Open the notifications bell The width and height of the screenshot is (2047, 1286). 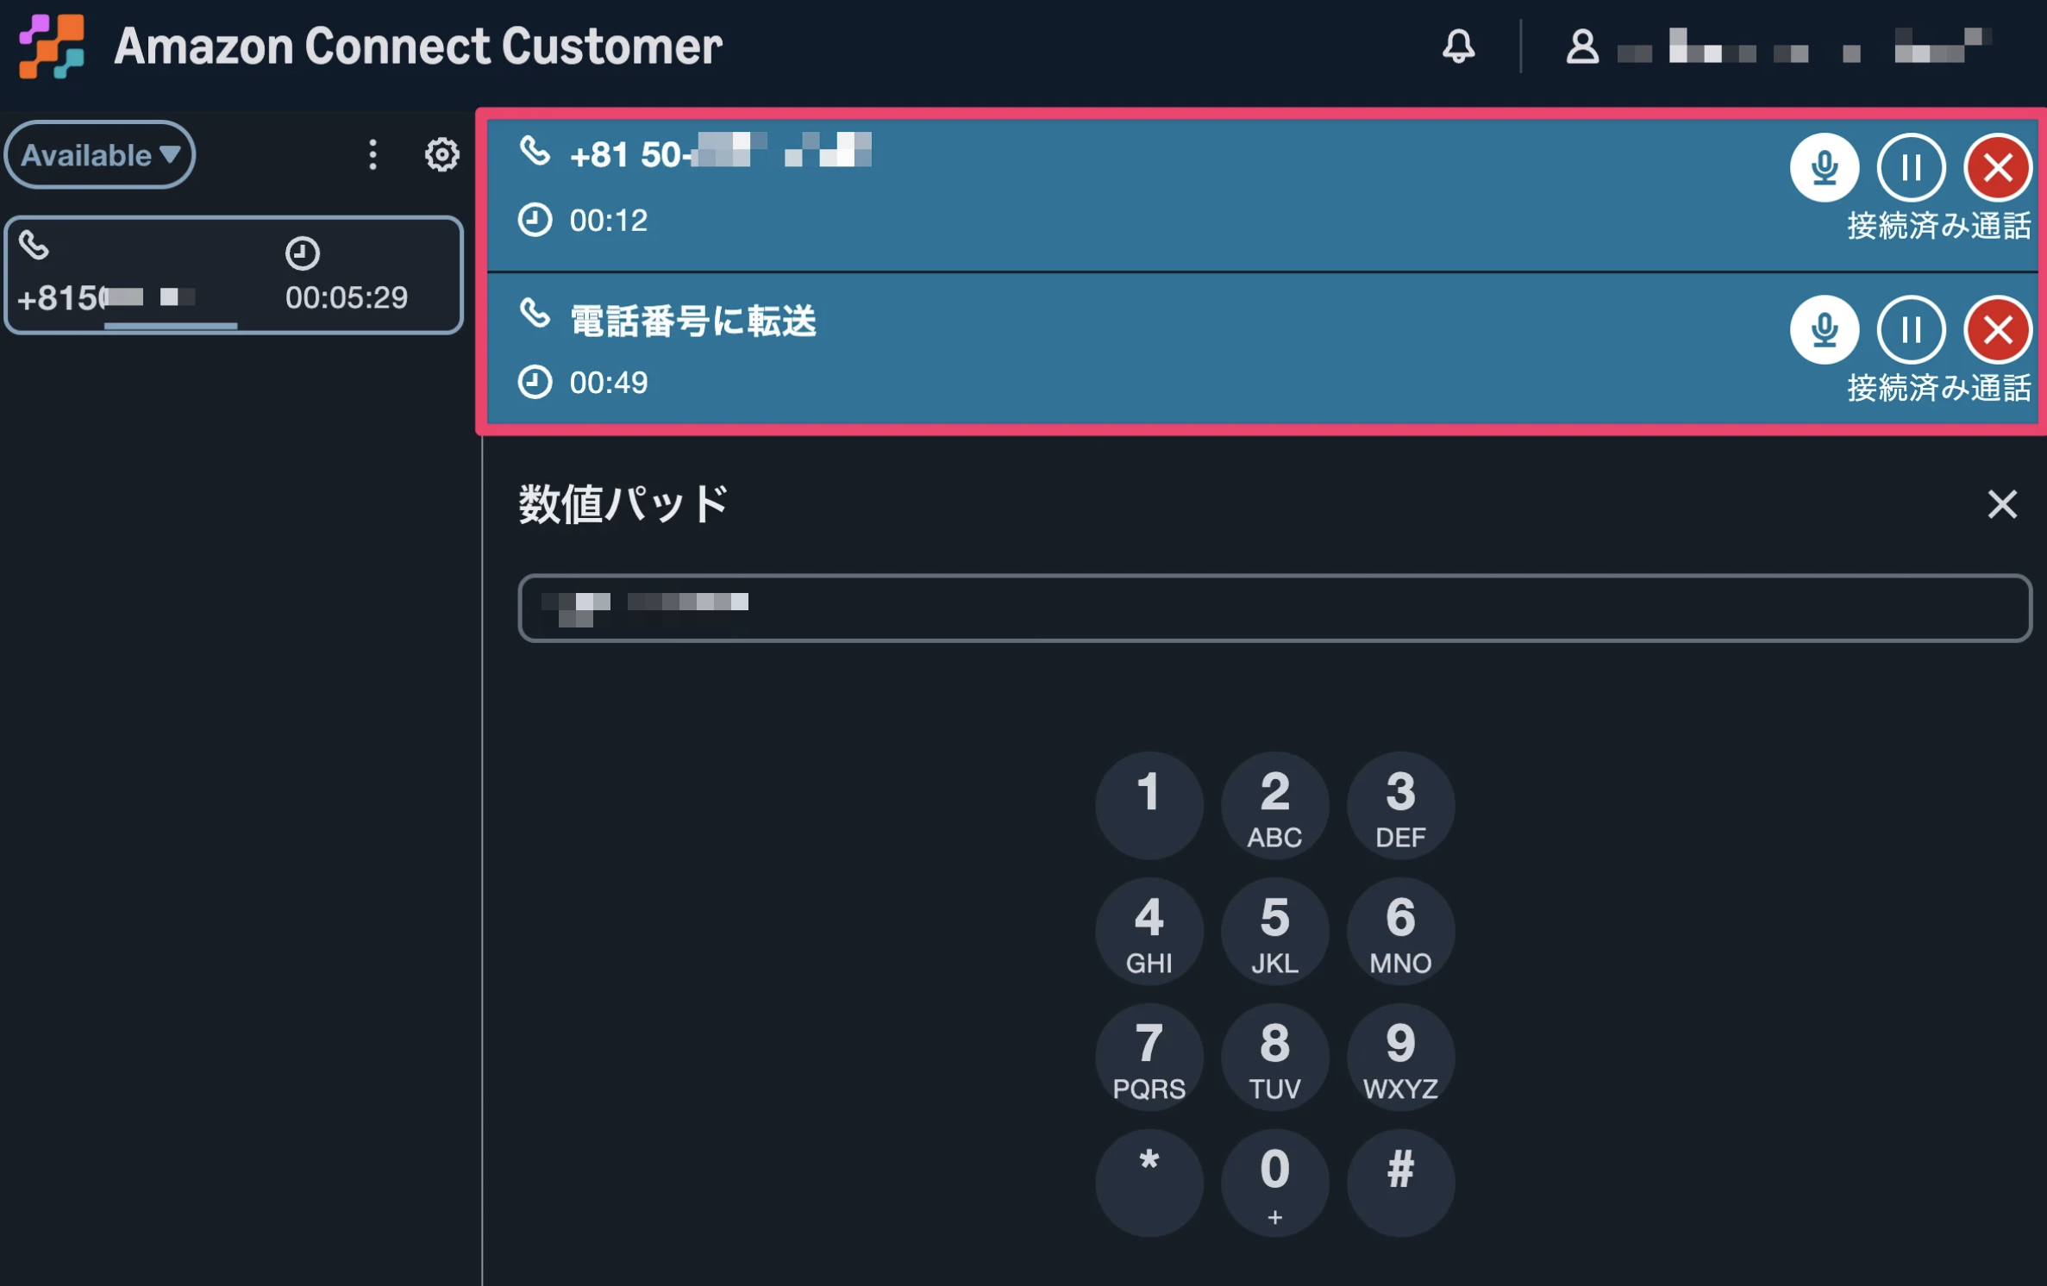coord(1458,46)
